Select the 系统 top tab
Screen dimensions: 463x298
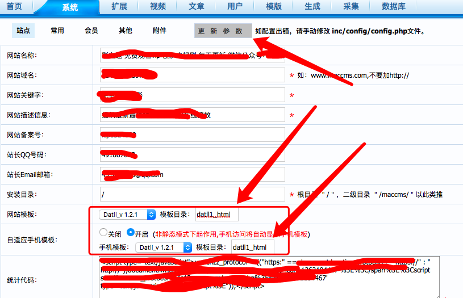click(70, 7)
